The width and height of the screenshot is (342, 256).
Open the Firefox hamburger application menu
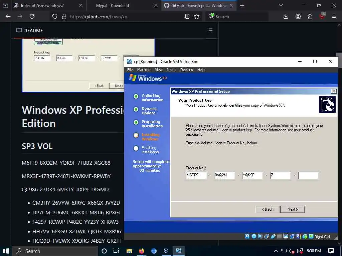(334, 17)
